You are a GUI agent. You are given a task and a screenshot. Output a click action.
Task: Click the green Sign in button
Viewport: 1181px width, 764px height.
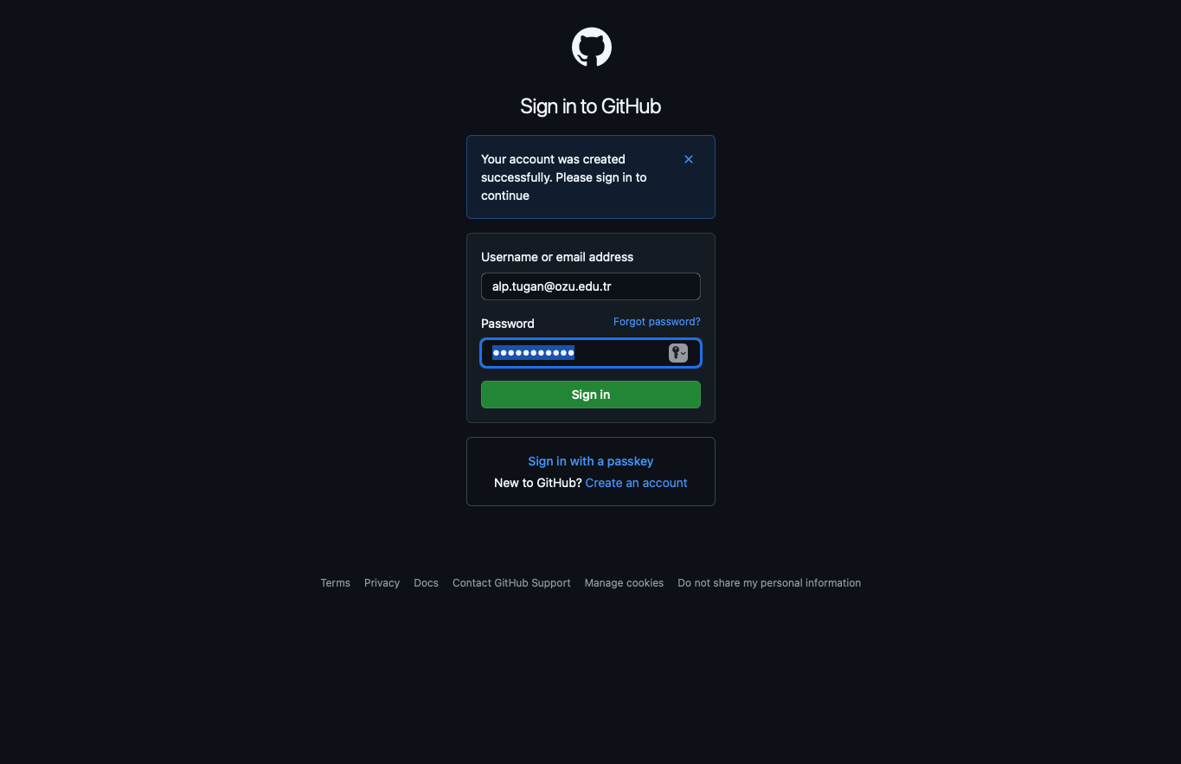[x=591, y=395]
